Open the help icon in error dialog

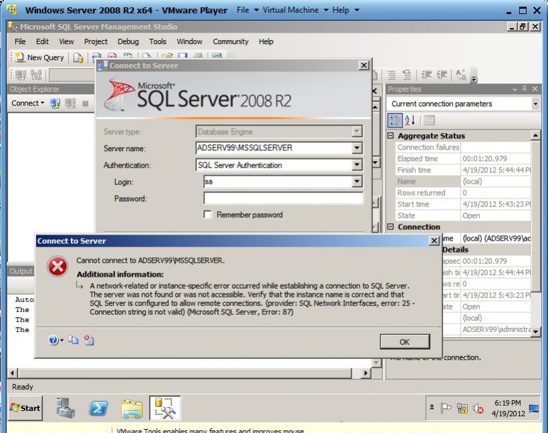(53, 340)
